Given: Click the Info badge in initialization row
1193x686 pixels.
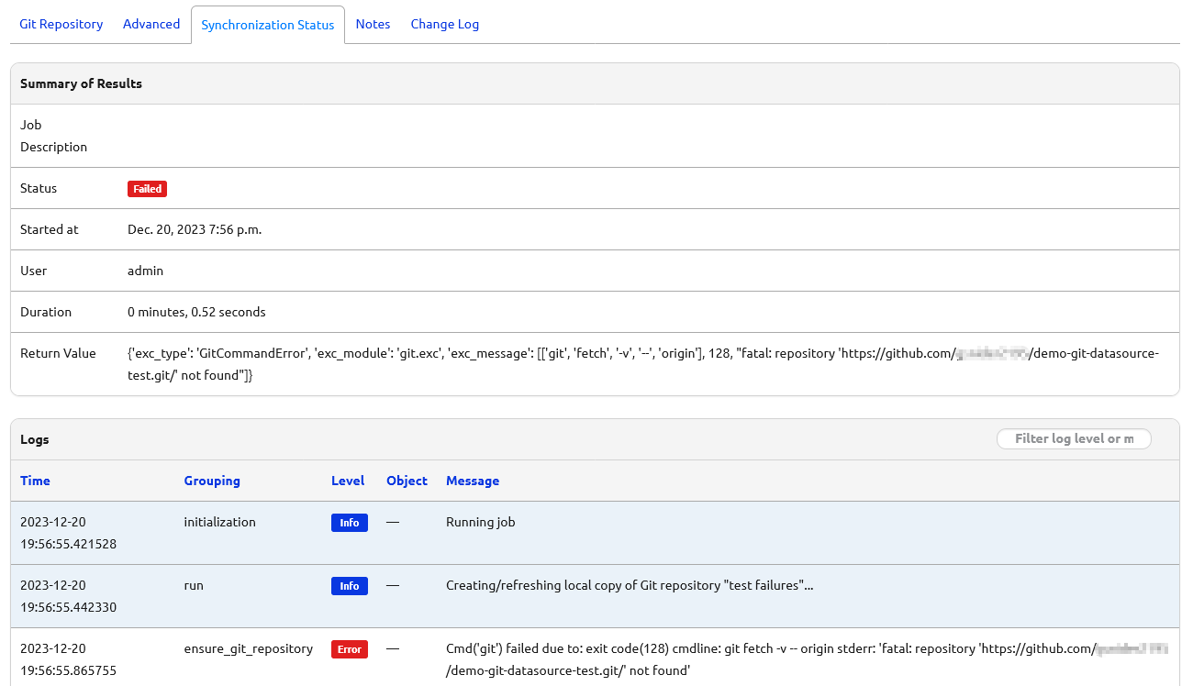Looking at the screenshot, I should 349,523.
